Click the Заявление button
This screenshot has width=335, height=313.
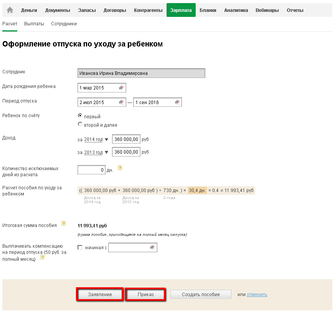[x=100, y=295]
